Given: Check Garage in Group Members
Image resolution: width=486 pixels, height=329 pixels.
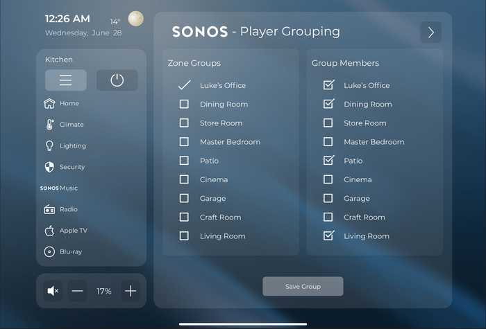Looking at the screenshot, I should click(x=328, y=198).
